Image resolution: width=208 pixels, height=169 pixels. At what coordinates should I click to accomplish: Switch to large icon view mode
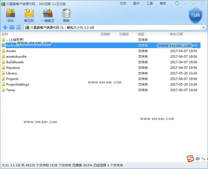pos(12,27)
